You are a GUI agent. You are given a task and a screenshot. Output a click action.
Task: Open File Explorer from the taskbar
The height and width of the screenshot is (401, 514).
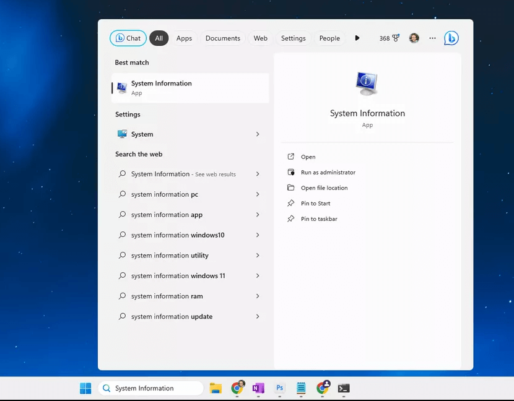216,388
